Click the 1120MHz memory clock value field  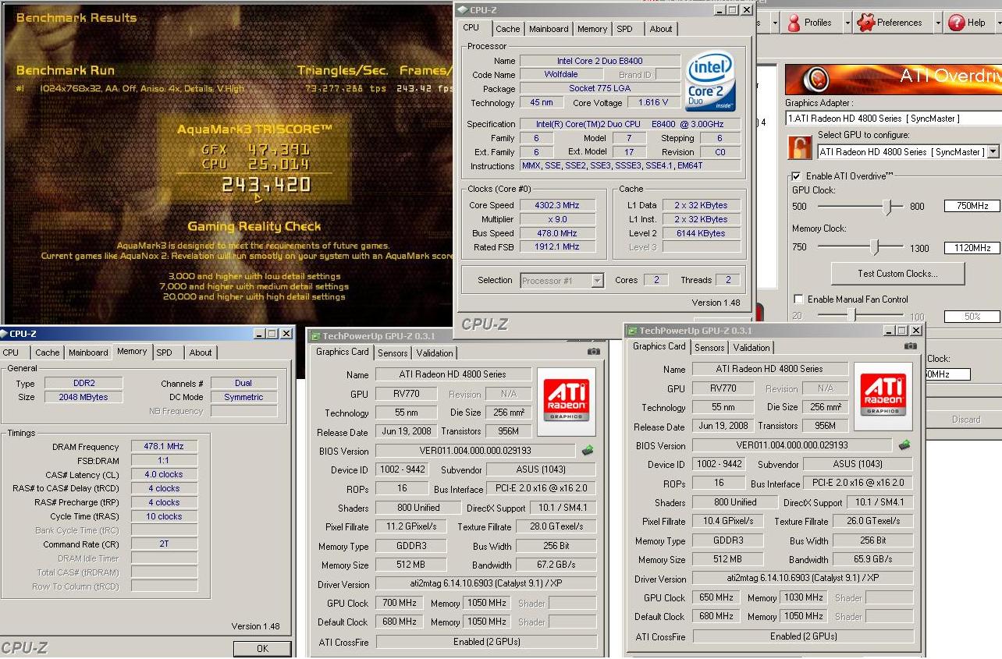[972, 248]
